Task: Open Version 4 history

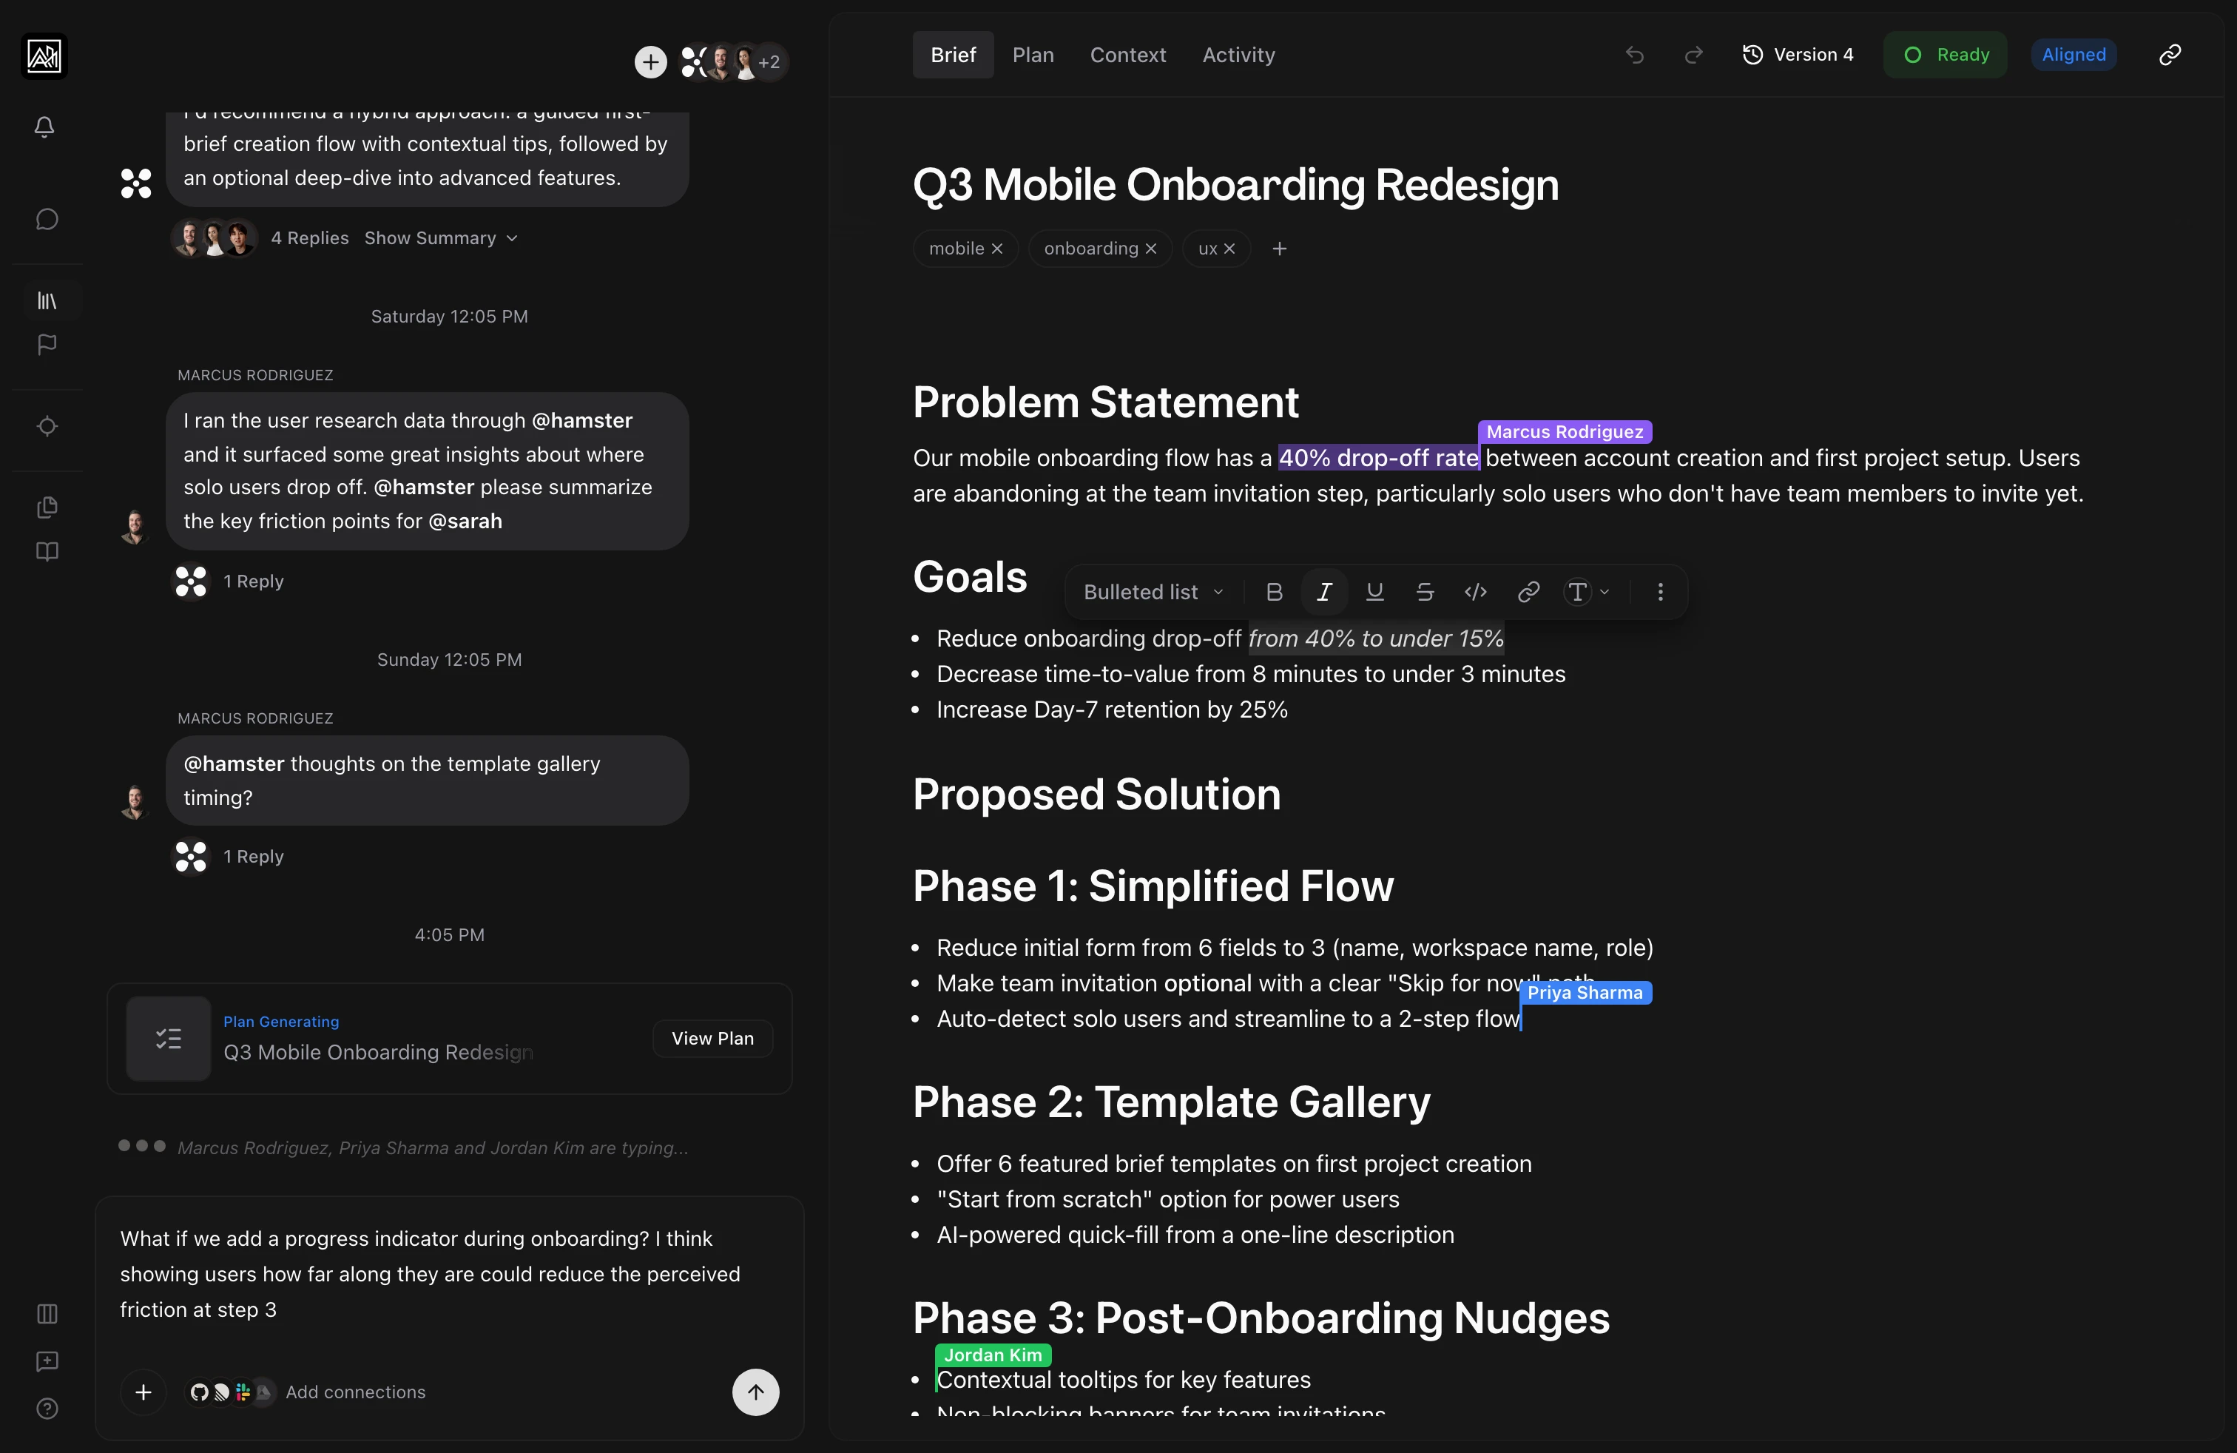Action: 1796,55
